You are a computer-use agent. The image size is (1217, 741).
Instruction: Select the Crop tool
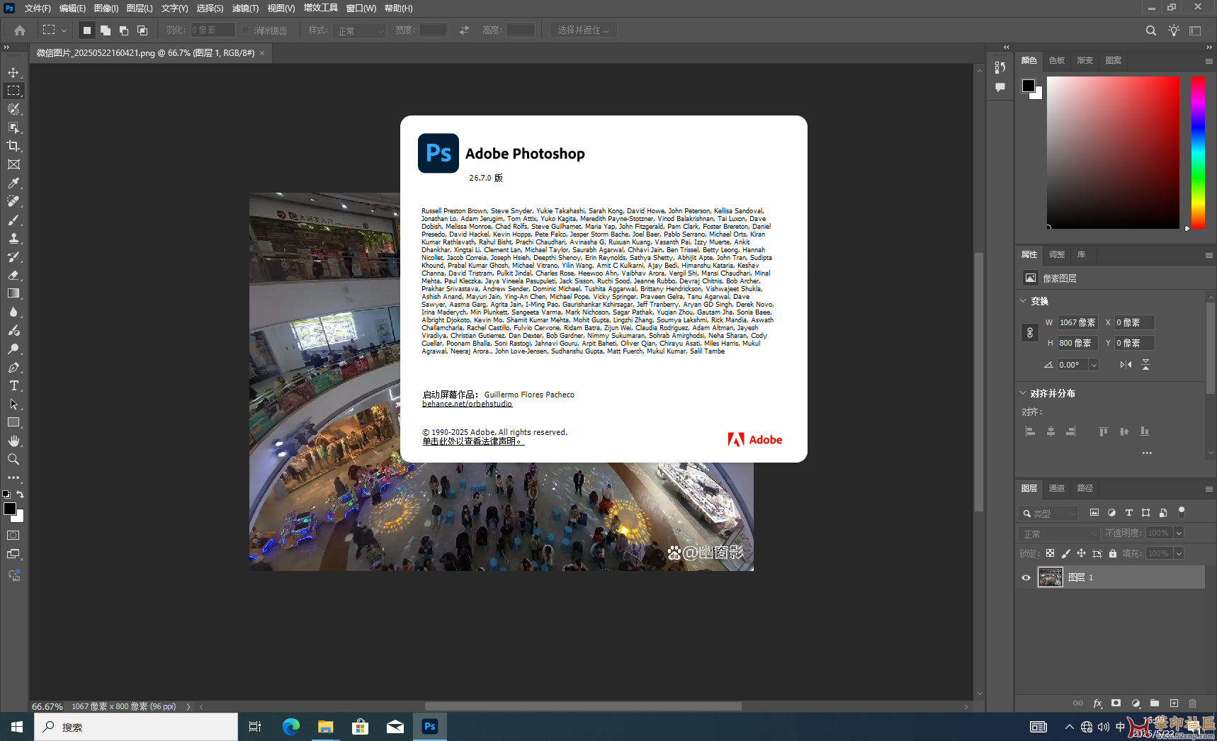[13, 146]
